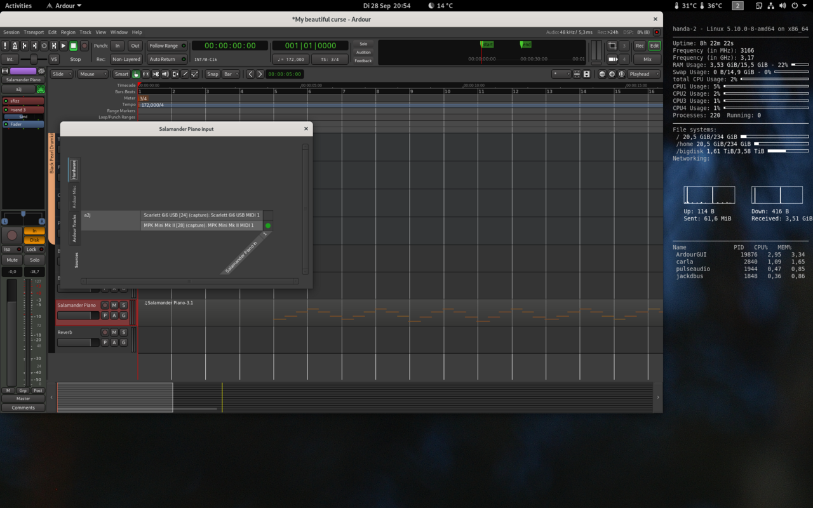Solo the Salamander Piano track with S

[x=123, y=305]
